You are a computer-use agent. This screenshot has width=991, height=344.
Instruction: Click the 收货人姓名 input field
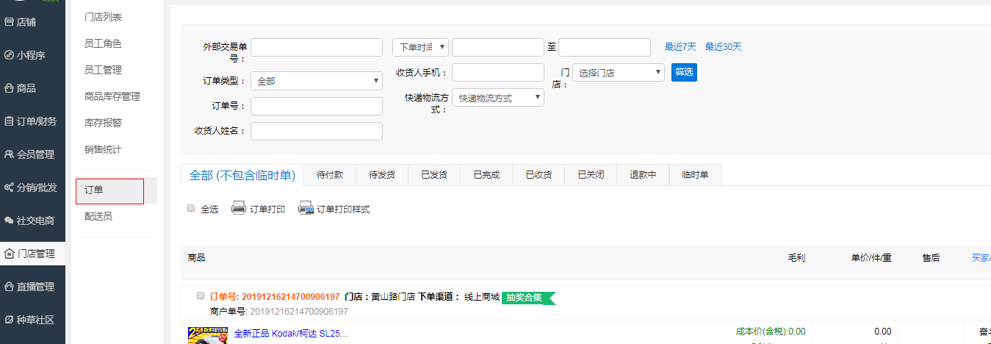[x=317, y=131]
